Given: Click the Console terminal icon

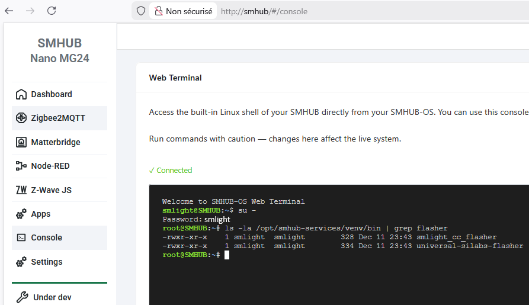Looking at the screenshot, I should pos(21,237).
